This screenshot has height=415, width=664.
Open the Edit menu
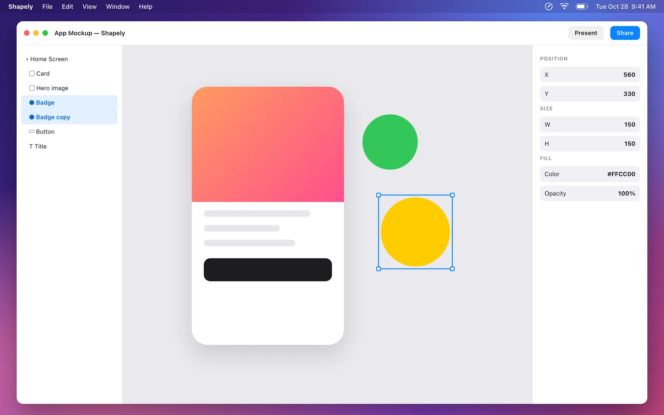click(68, 7)
